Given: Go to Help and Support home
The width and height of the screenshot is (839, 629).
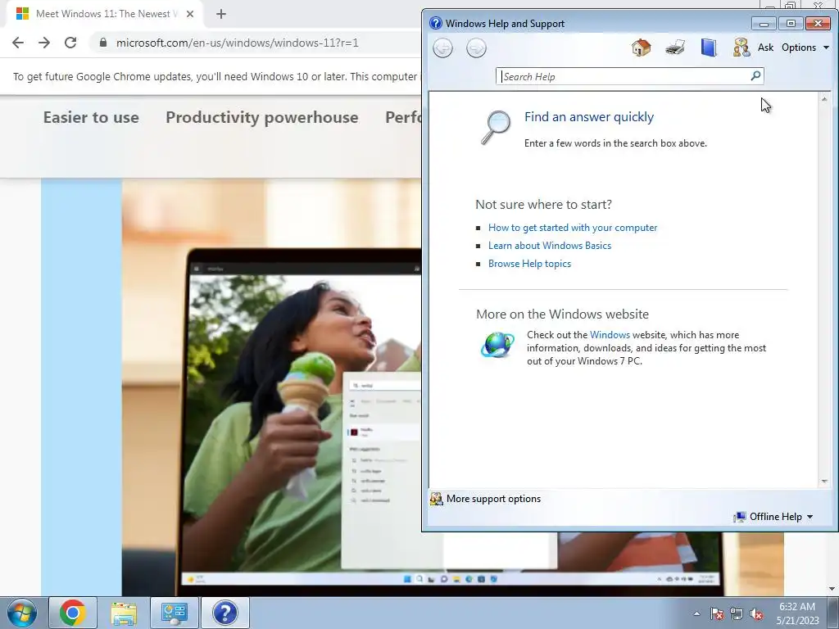Looking at the screenshot, I should [x=641, y=48].
